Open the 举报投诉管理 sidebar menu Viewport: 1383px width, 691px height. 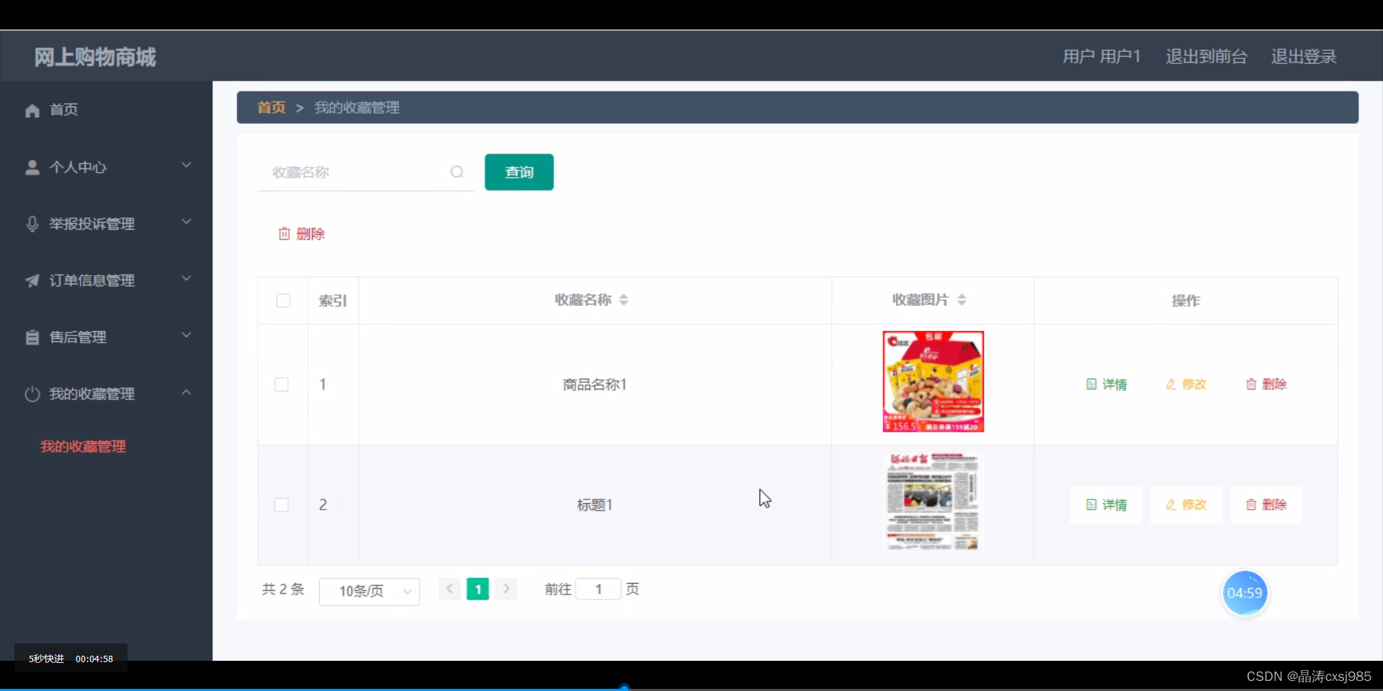pyautogui.click(x=107, y=224)
